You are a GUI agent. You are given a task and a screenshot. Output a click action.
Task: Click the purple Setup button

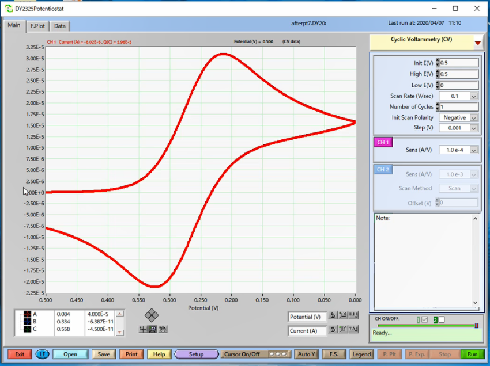[197, 354]
